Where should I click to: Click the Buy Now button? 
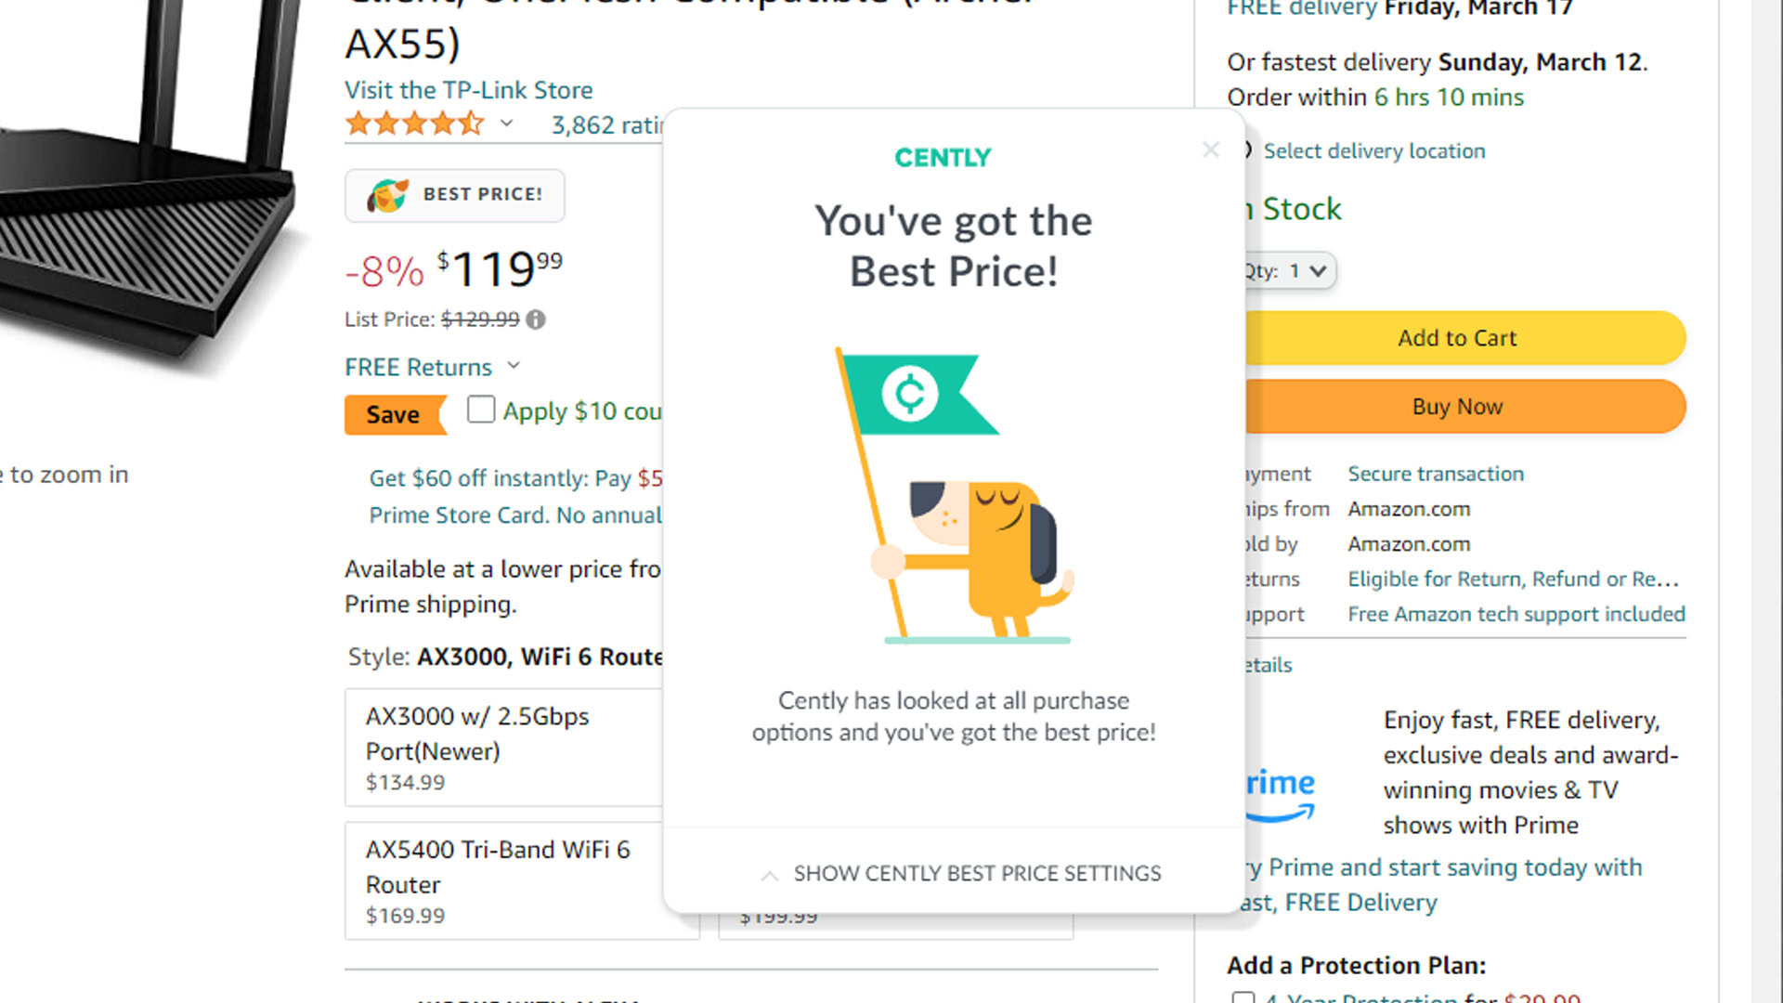pyautogui.click(x=1457, y=405)
